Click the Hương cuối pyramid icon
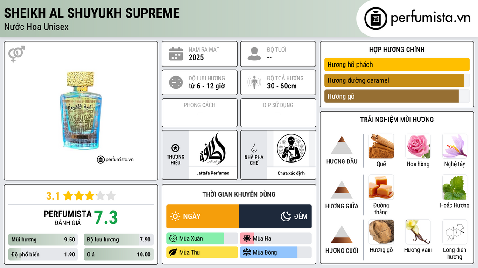 342,234
